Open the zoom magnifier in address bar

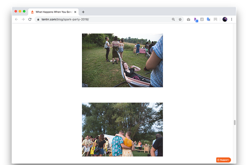[x=174, y=19]
